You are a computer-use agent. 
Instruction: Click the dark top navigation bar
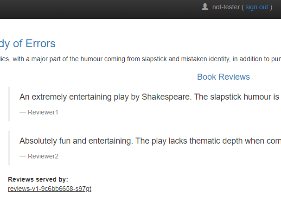point(140,9)
